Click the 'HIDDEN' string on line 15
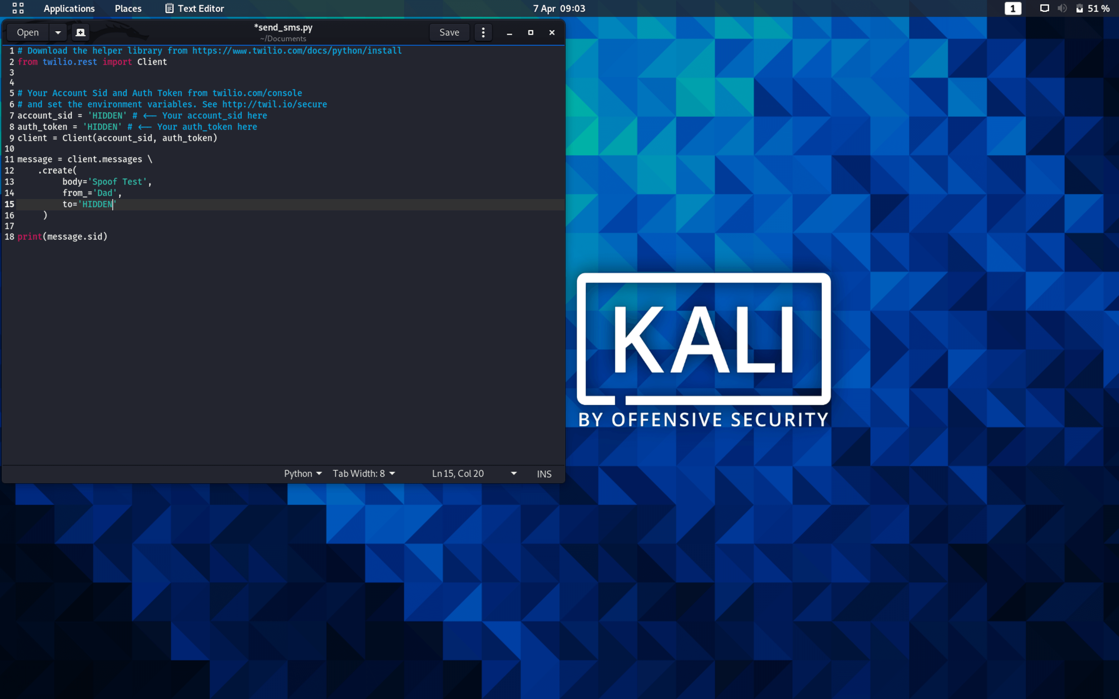 [x=97, y=204]
